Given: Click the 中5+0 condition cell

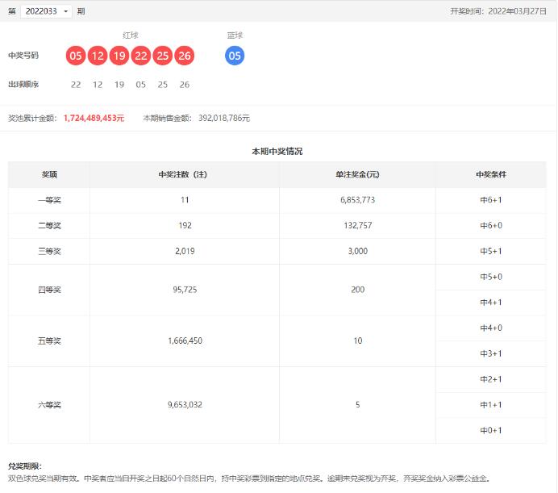Looking at the screenshot, I should [x=491, y=277].
